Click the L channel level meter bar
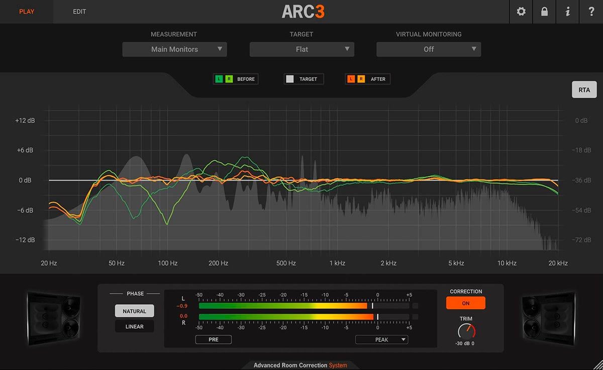This screenshot has height=370, width=603. pyautogui.click(x=304, y=305)
